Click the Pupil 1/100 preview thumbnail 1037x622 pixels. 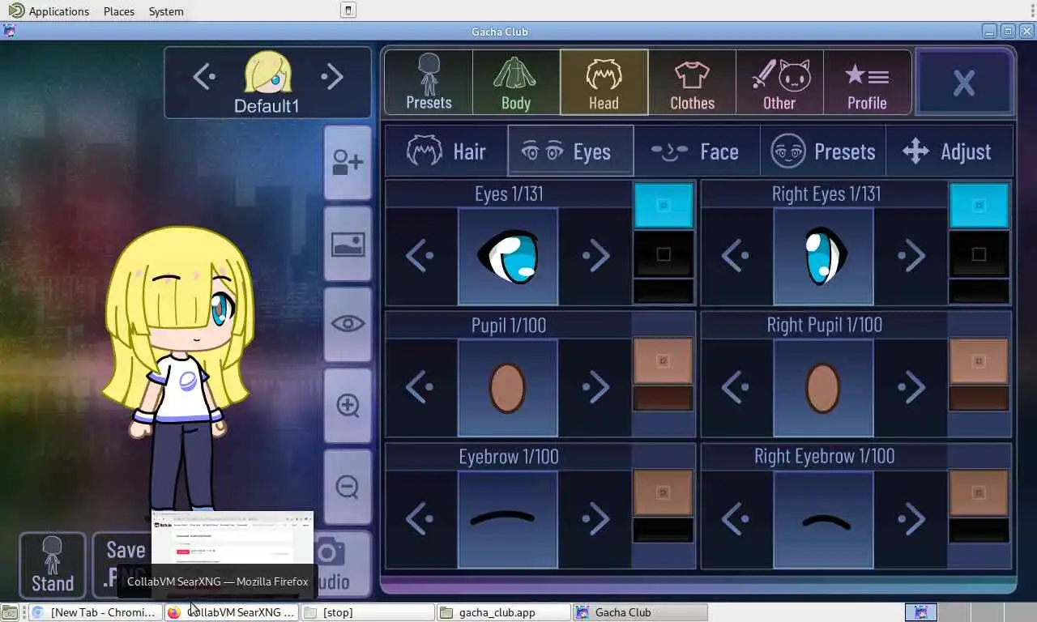pos(508,388)
